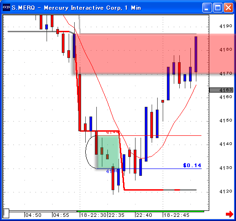Click the 18-22:45 time axis label

pyautogui.click(x=177, y=215)
